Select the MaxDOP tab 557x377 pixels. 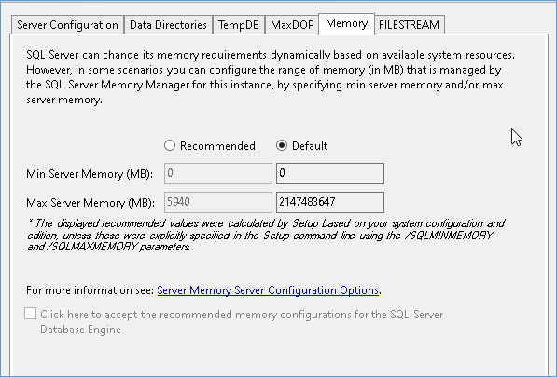tap(292, 25)
